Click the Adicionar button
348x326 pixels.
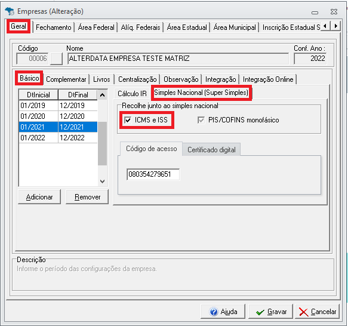point(39,197)
